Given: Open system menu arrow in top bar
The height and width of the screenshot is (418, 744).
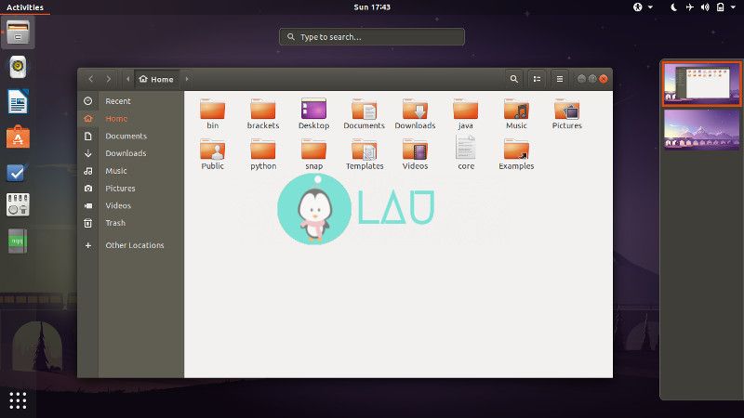Looking at the screenshot, I should 735,7.
